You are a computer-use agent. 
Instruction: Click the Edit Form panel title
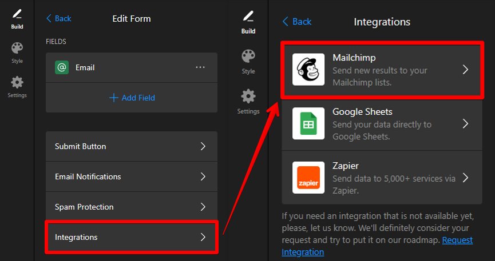coord(132,19)
